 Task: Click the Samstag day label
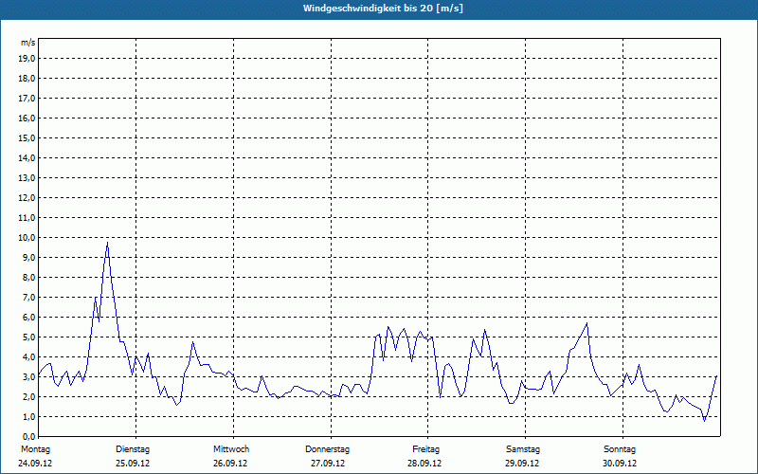click(x=523, y=449)
